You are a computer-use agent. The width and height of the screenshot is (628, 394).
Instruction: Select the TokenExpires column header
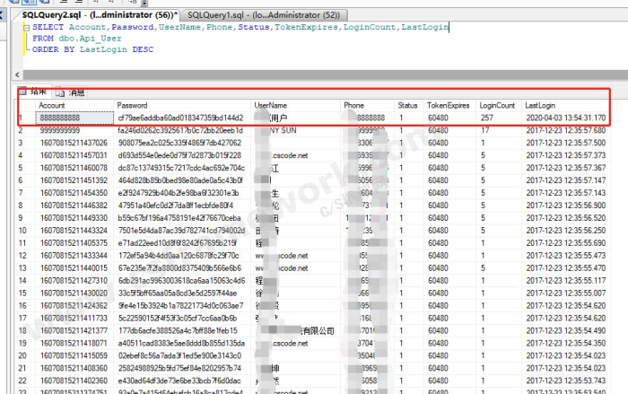(448, 105)
